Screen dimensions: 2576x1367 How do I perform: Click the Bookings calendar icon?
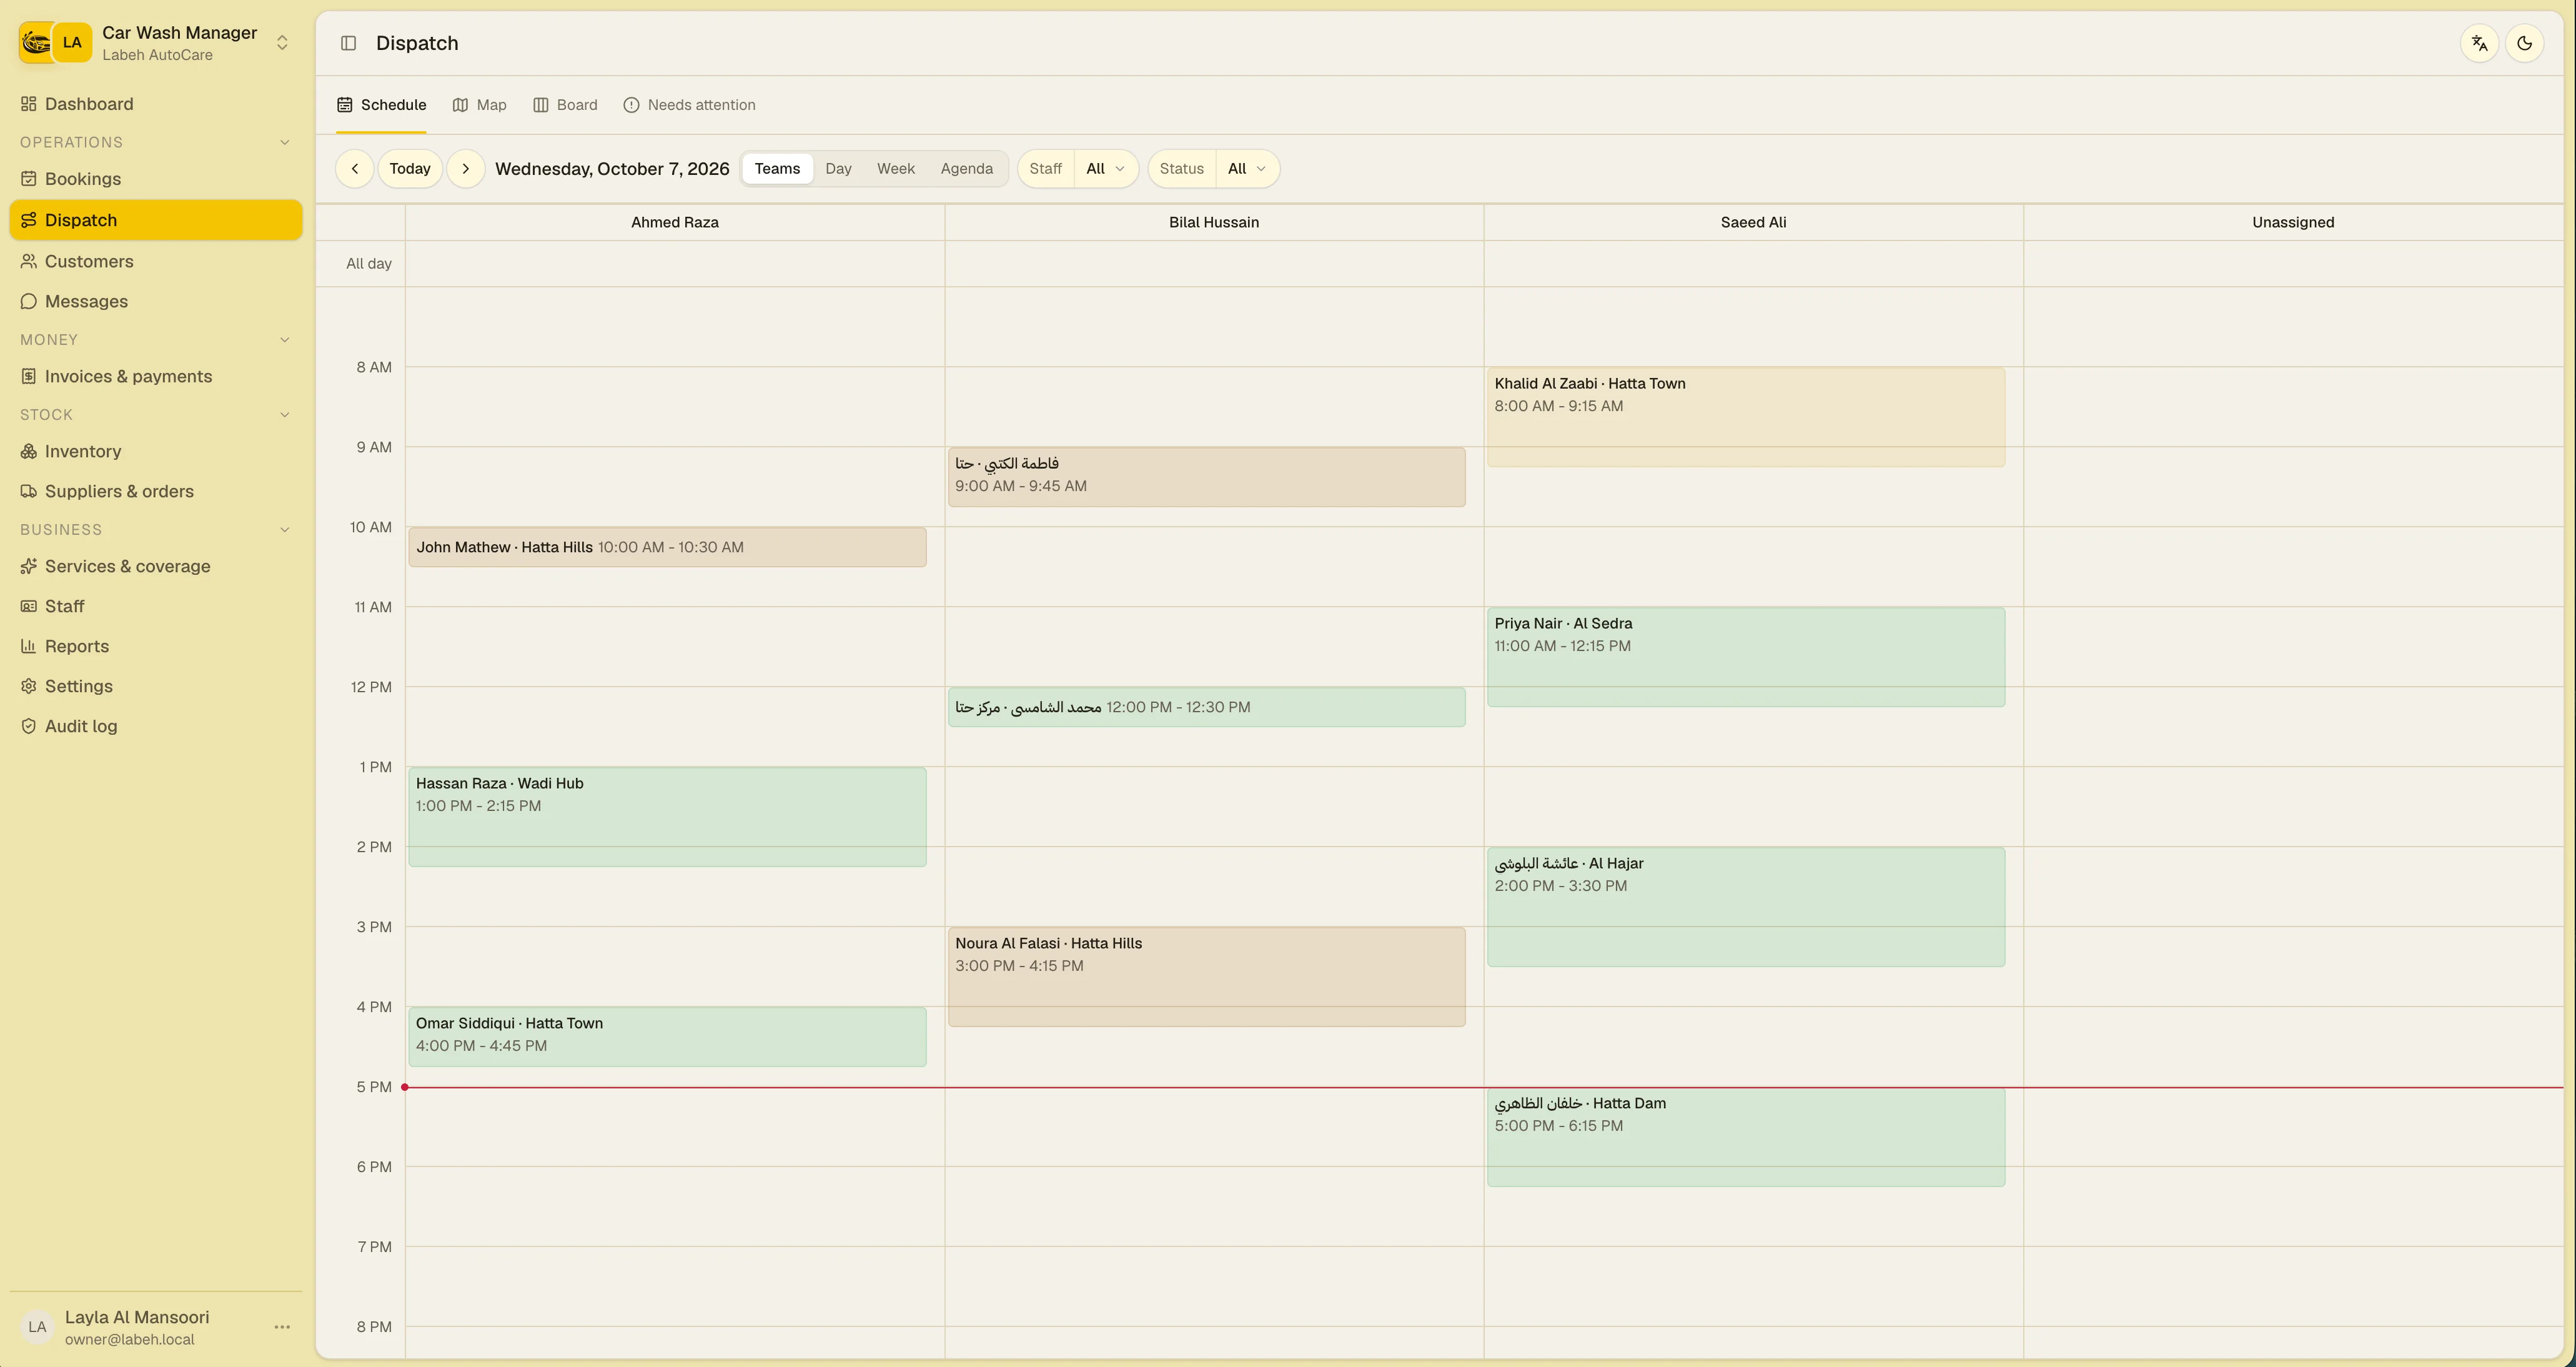(29, 179)
